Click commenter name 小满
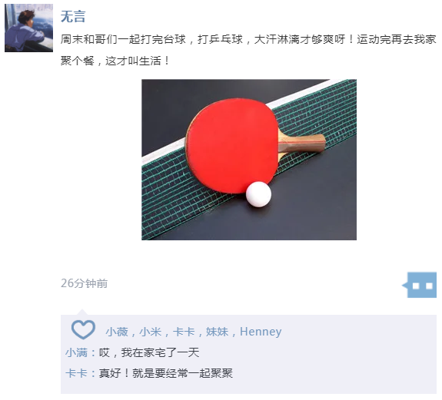 point(76,352)
